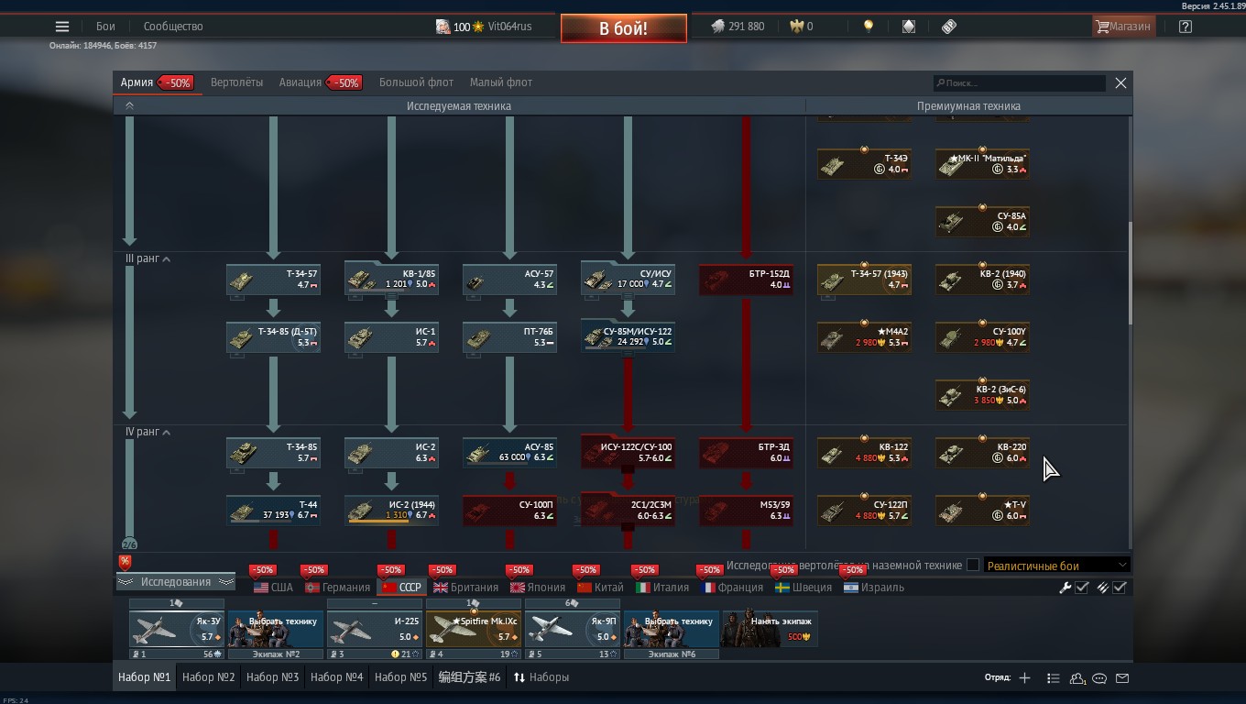Select Германия nation tab
Image resolution: width=1246 pixels, height=704 pixels.
click(337, 588)
